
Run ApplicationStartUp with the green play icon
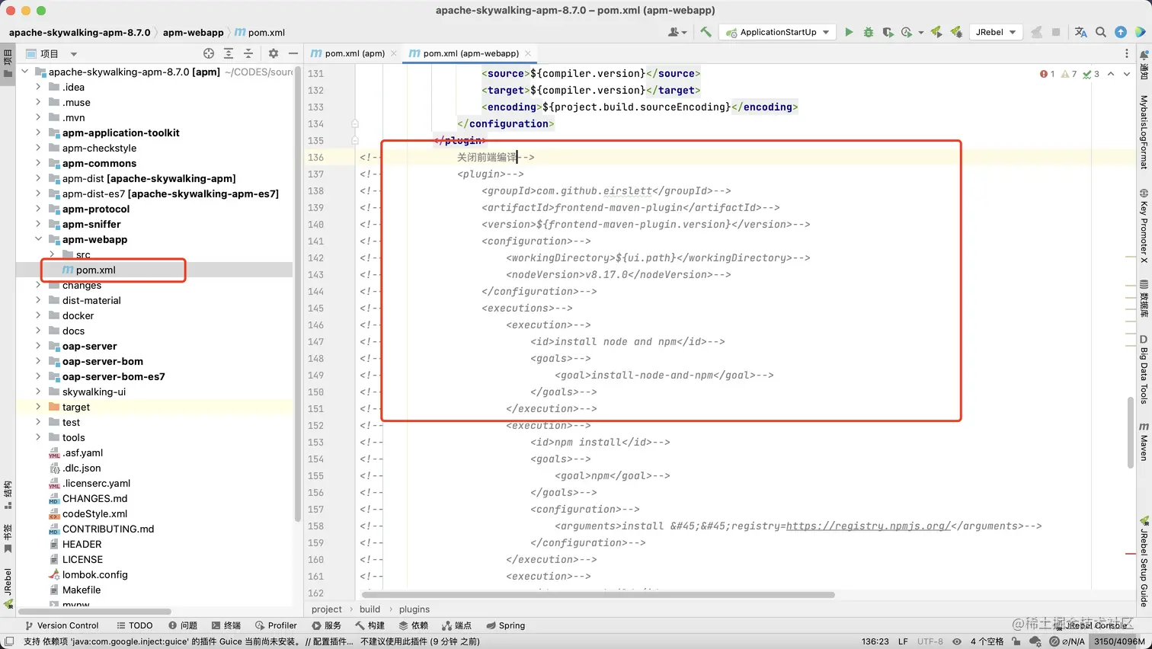click(849, 32)
